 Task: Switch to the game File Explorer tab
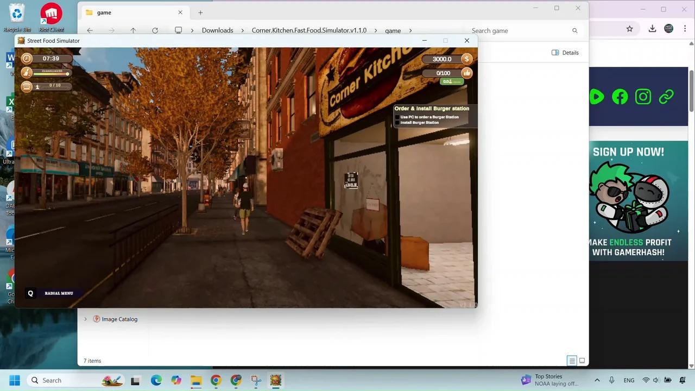(104, 12)
